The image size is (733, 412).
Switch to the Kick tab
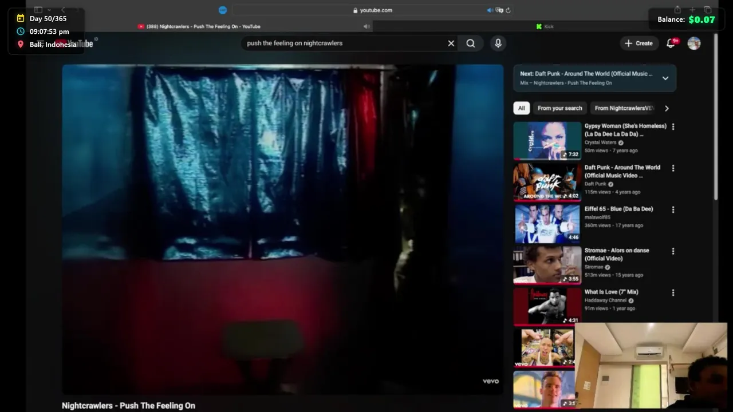click(545, 26)
